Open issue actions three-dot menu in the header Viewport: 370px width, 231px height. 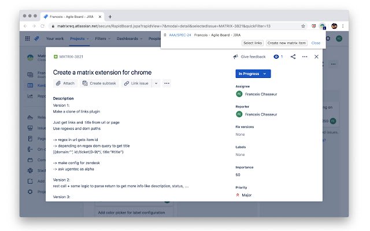(305, 57)
